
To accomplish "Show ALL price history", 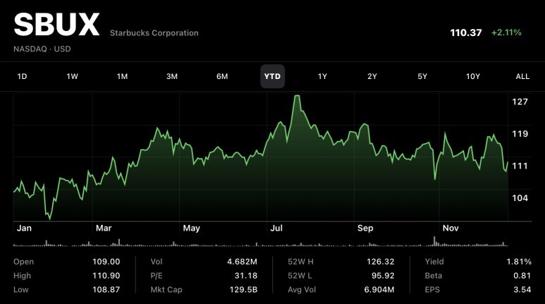I will point(522,76).
